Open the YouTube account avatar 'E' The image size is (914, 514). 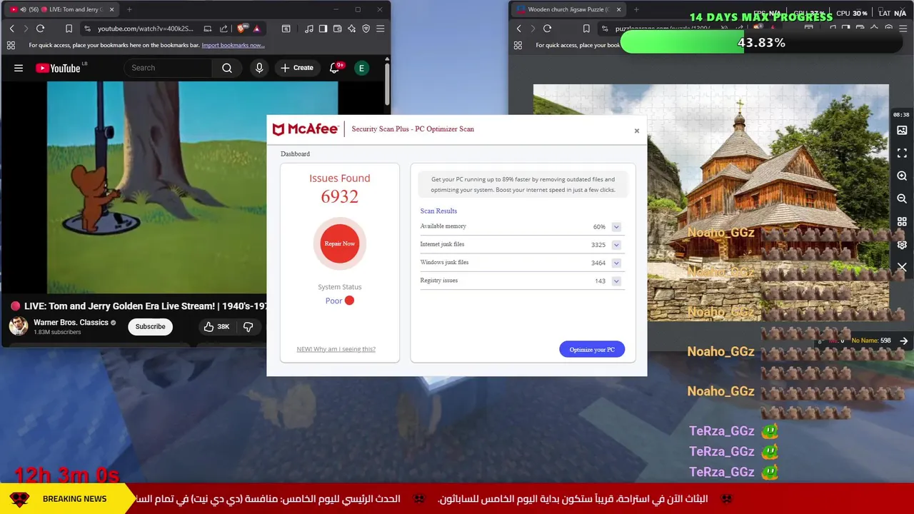(x=361, y=68)
